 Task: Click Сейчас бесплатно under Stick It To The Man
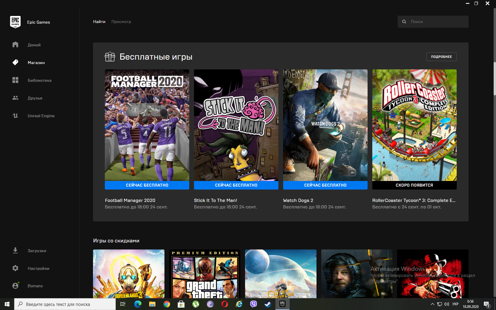[x=236, y=185]
